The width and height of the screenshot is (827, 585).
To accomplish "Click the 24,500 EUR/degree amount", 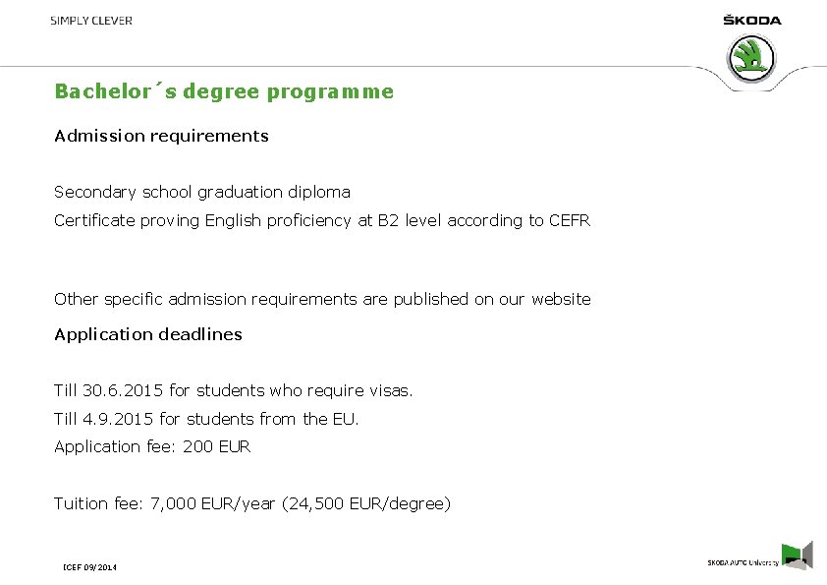I will [x=366, y=503].
